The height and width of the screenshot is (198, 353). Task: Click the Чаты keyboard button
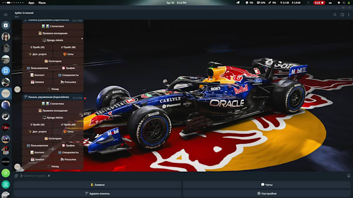[266, 185]
